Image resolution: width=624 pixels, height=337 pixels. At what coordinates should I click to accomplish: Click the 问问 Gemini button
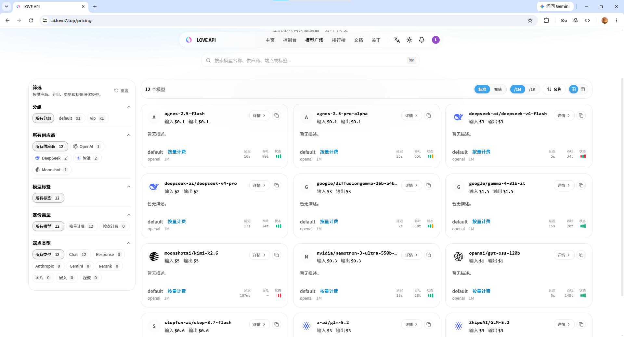coord(555,6)
